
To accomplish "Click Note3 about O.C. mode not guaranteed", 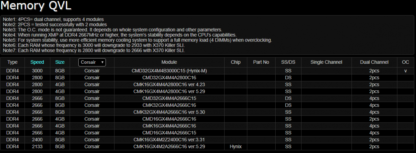I will [x=113, y=30].
